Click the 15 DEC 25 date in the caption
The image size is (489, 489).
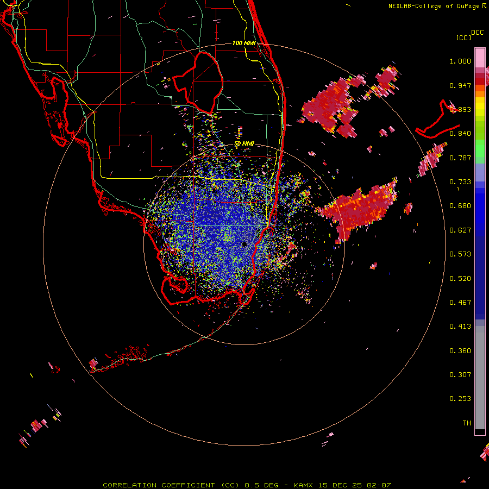(x=340, y=485)
